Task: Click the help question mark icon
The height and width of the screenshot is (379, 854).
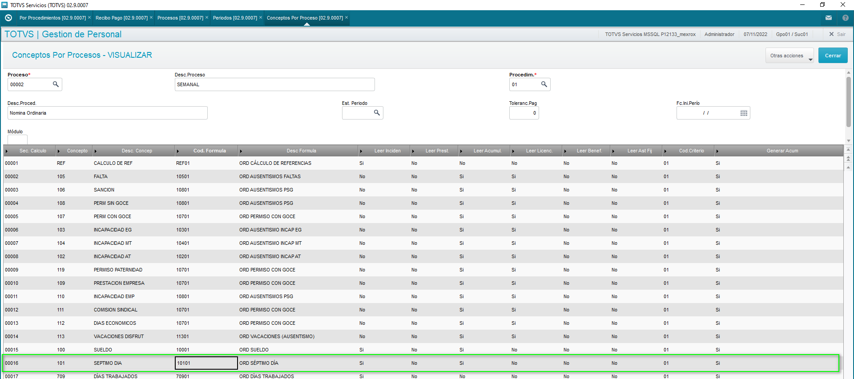Action: coord(845,18)
